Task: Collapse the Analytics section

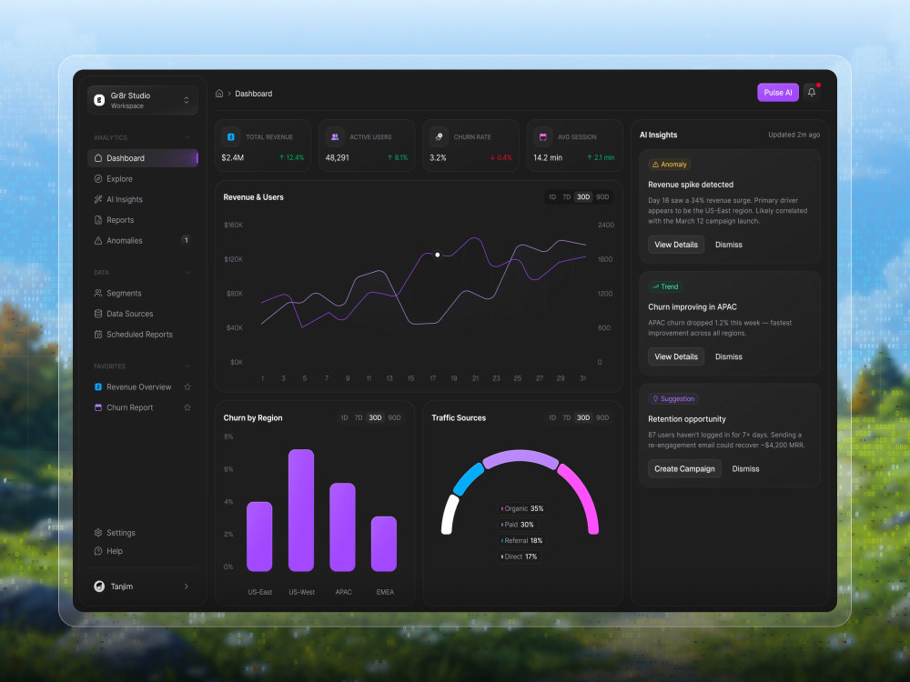Action: 187,137
